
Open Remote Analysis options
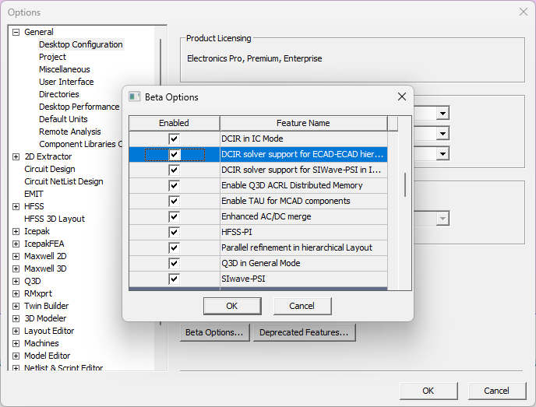pyautogui.click(x=70, y=132)
